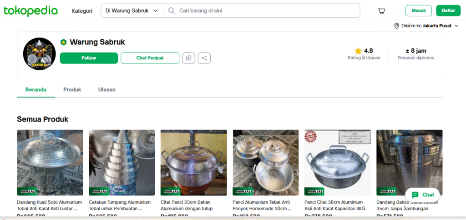Viewport: 466px width, 220px height.
Task: Click the Daftar register button
Action: point(448,10)
